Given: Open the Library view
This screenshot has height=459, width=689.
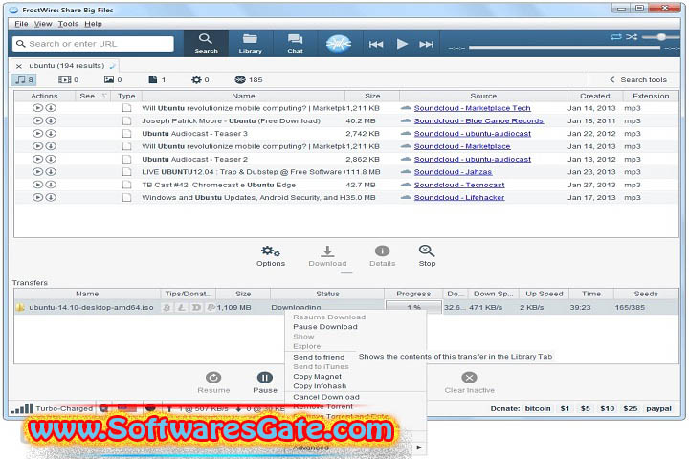Looking at the screenshot, I should pyautogui.click(x=250, y=43).
